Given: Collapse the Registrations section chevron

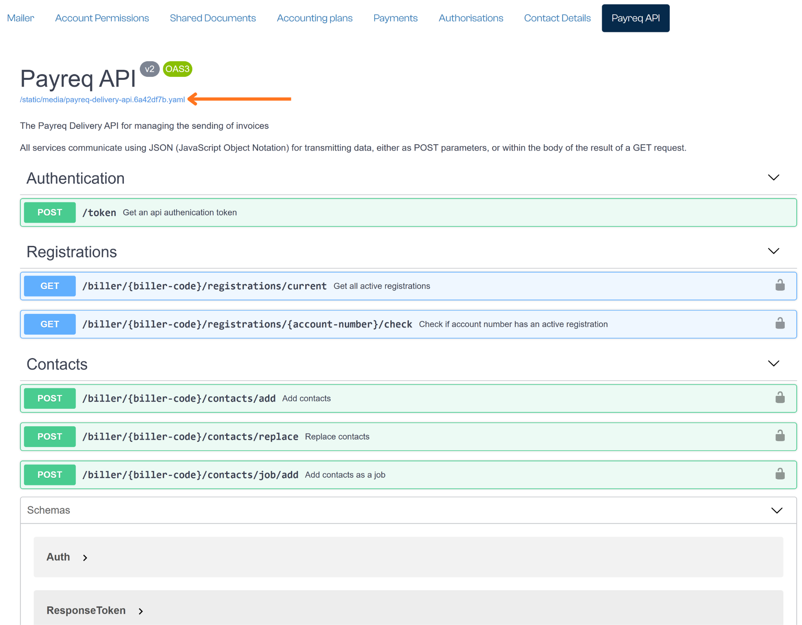Looking at the screenshot, I should click(x=773, y=251).
